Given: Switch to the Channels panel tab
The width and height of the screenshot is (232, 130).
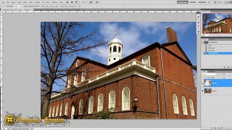Looking at the screenshot, I should click(x=211, y=71).
